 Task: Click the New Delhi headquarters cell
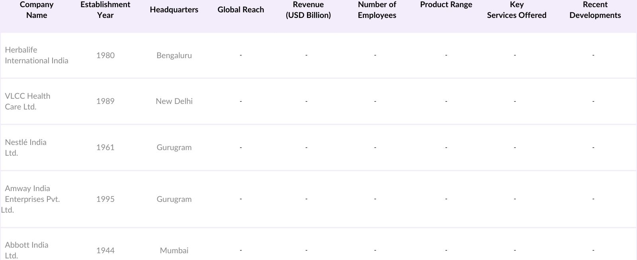(x=174, y=102)
